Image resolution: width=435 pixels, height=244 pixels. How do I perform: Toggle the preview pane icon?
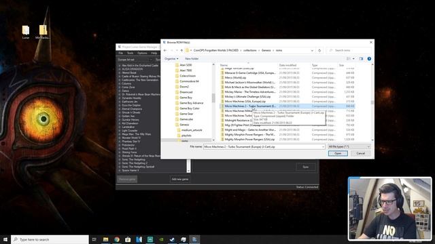pyautogui.click(x=361, y=59)
